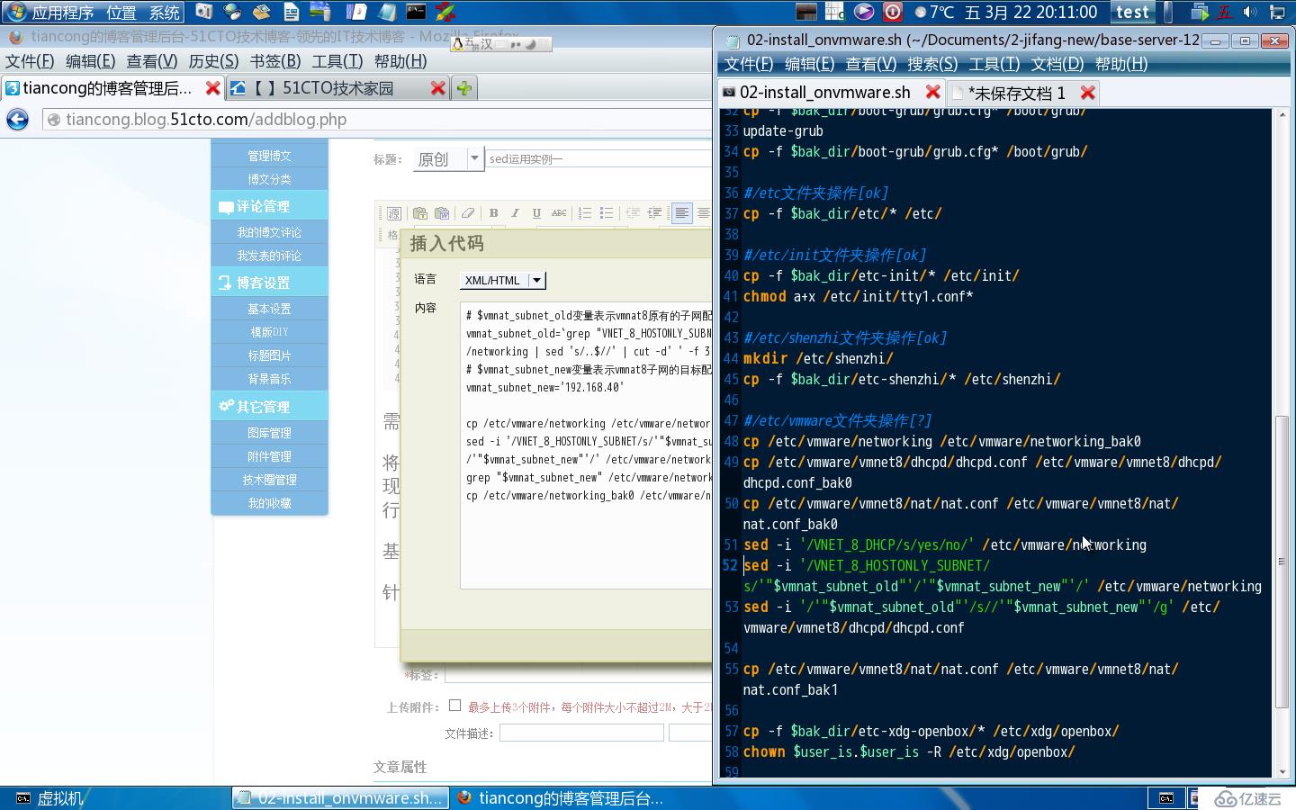Click Firefox back arrow button
Screen dimensions: 1296x810
[18, 120]
